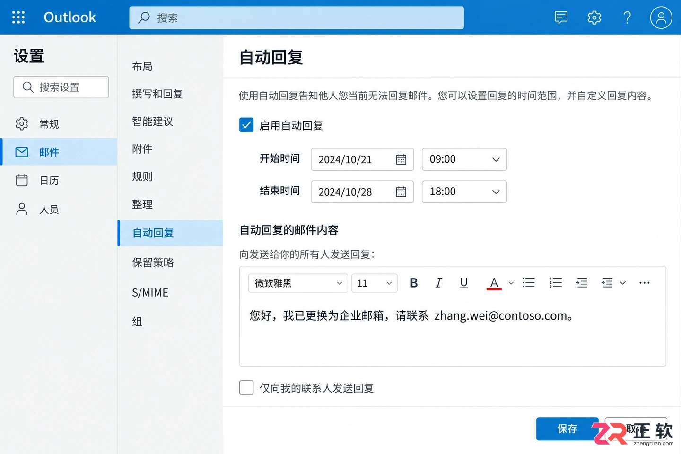Open the font size 11 dropdown

(374, 283)
